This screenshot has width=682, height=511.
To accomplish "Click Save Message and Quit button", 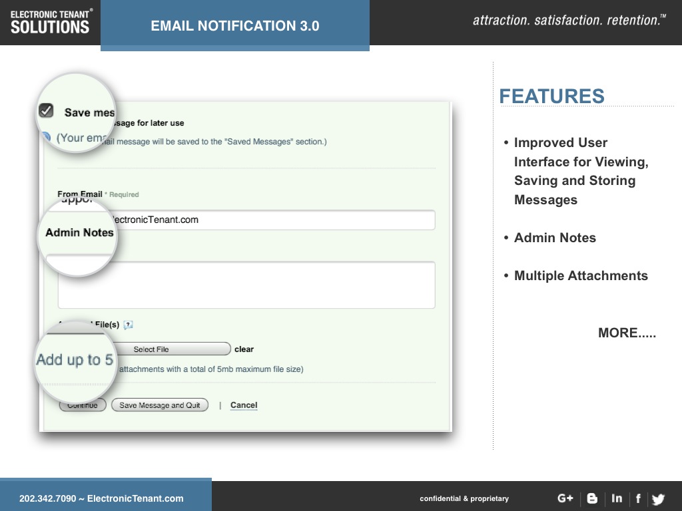I will (x=160, y=405).
